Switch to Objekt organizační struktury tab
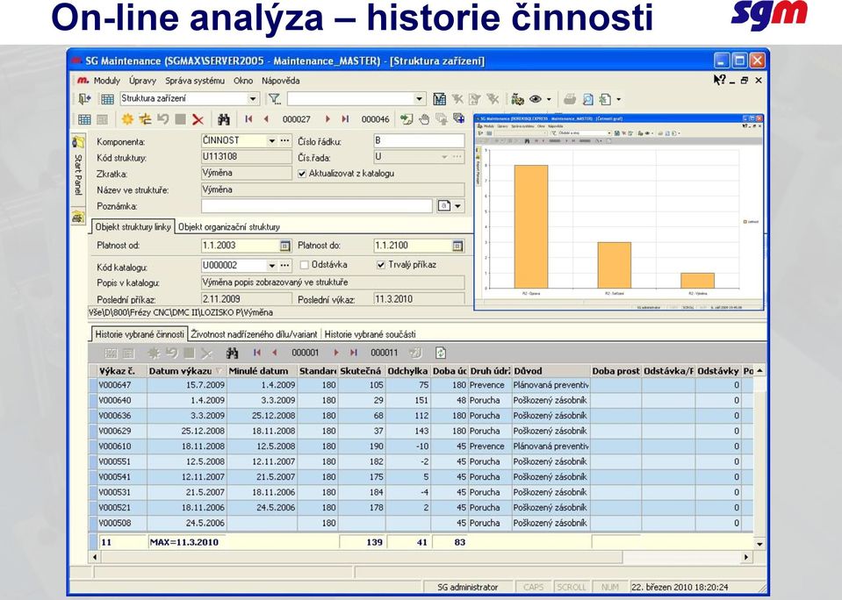This screenshot has height=600, width=842. pos(229,226)
